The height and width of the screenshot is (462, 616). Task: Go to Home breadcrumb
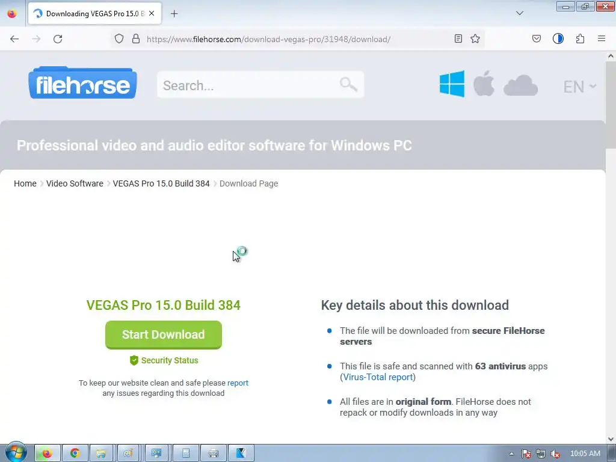tap(25, 183)
